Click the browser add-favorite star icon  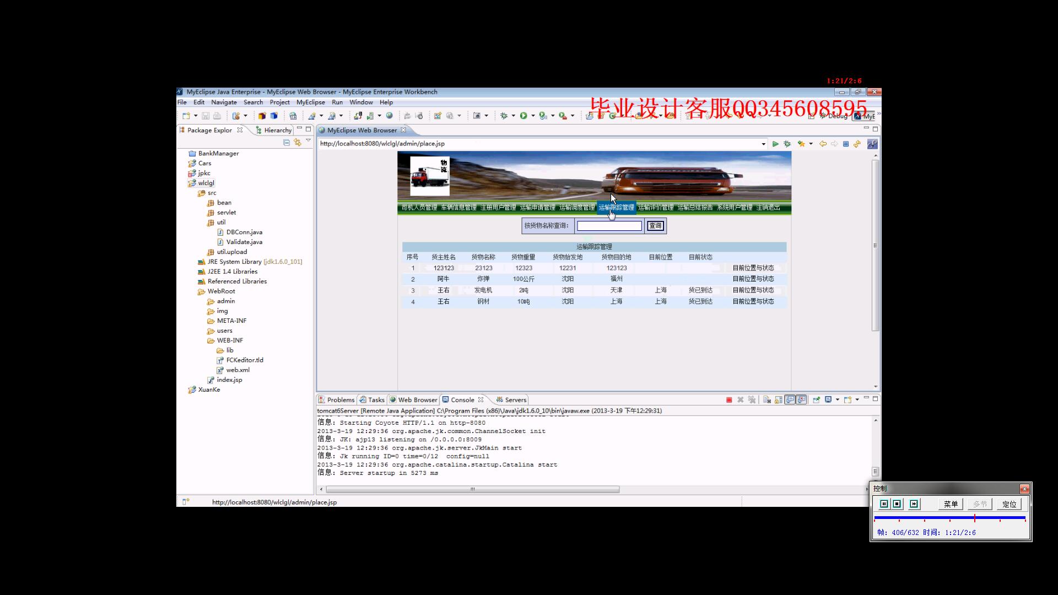[801, 144]
